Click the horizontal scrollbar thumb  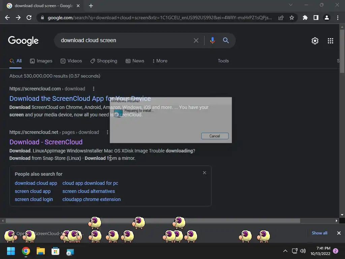153,221
